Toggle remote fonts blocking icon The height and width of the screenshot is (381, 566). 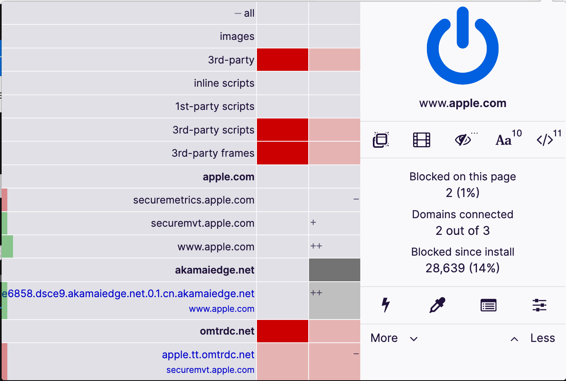click(x=504, y=140)
